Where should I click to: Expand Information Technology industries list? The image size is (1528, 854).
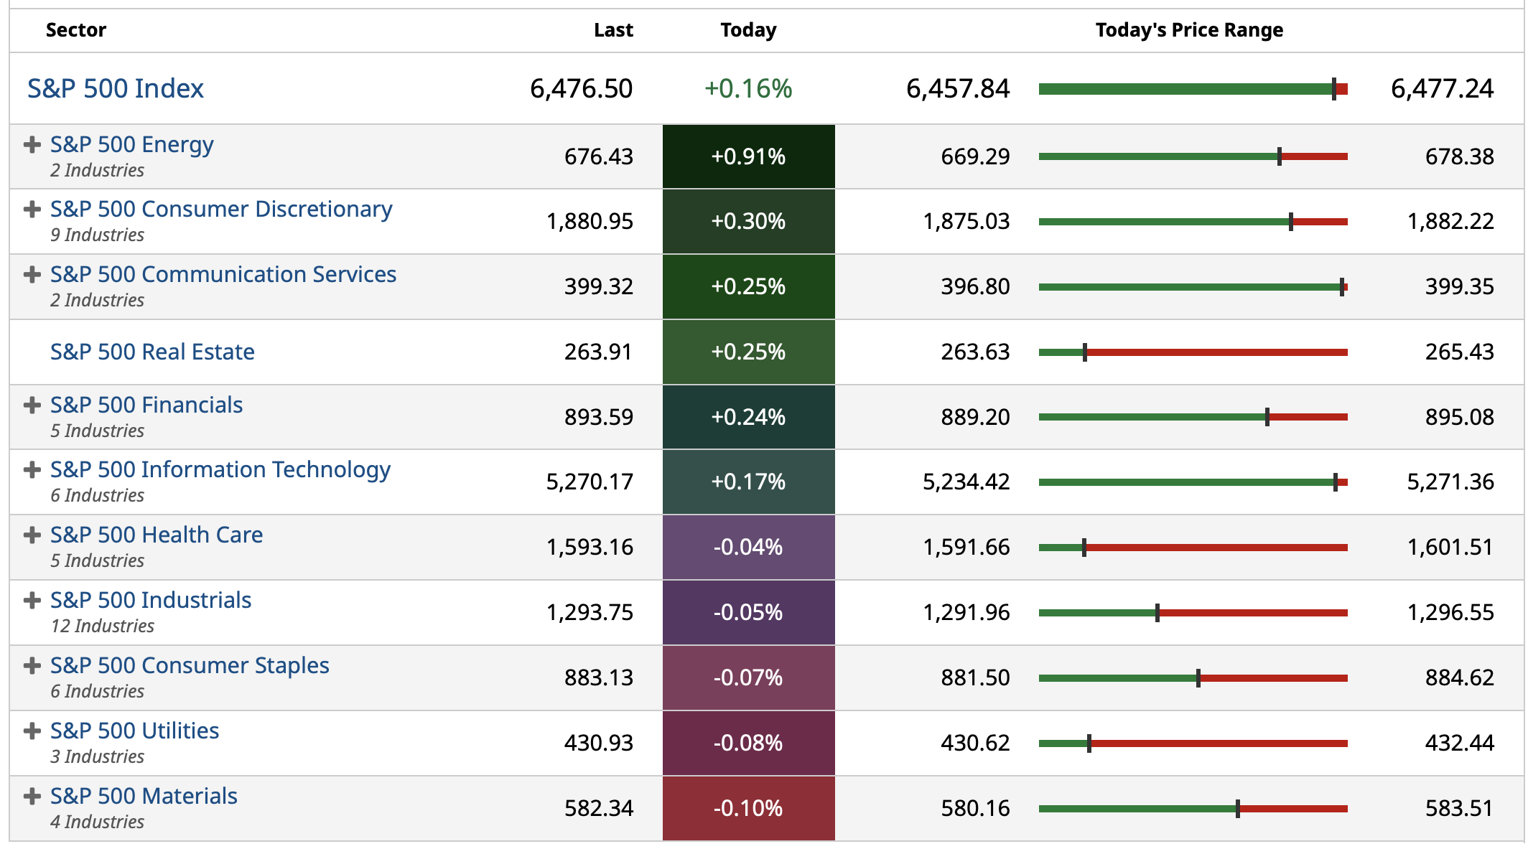point(32,470)
